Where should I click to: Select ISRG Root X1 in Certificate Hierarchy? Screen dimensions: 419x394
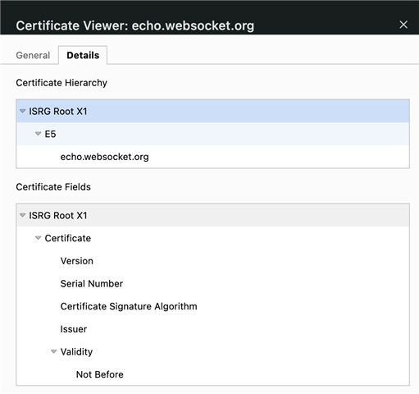pyautogui.click(x=212, y=111)
